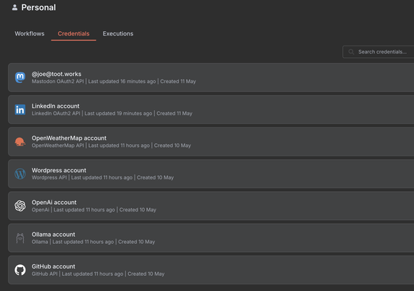
Task: Click the search magnifier icon
Action: [351, 51]
